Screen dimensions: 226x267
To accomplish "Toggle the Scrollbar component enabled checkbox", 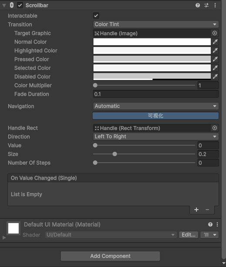I will tap(20, 5).
